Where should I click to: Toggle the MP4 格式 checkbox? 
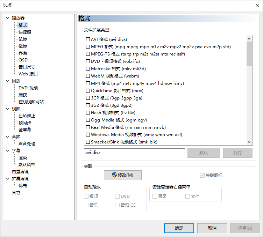88,83
